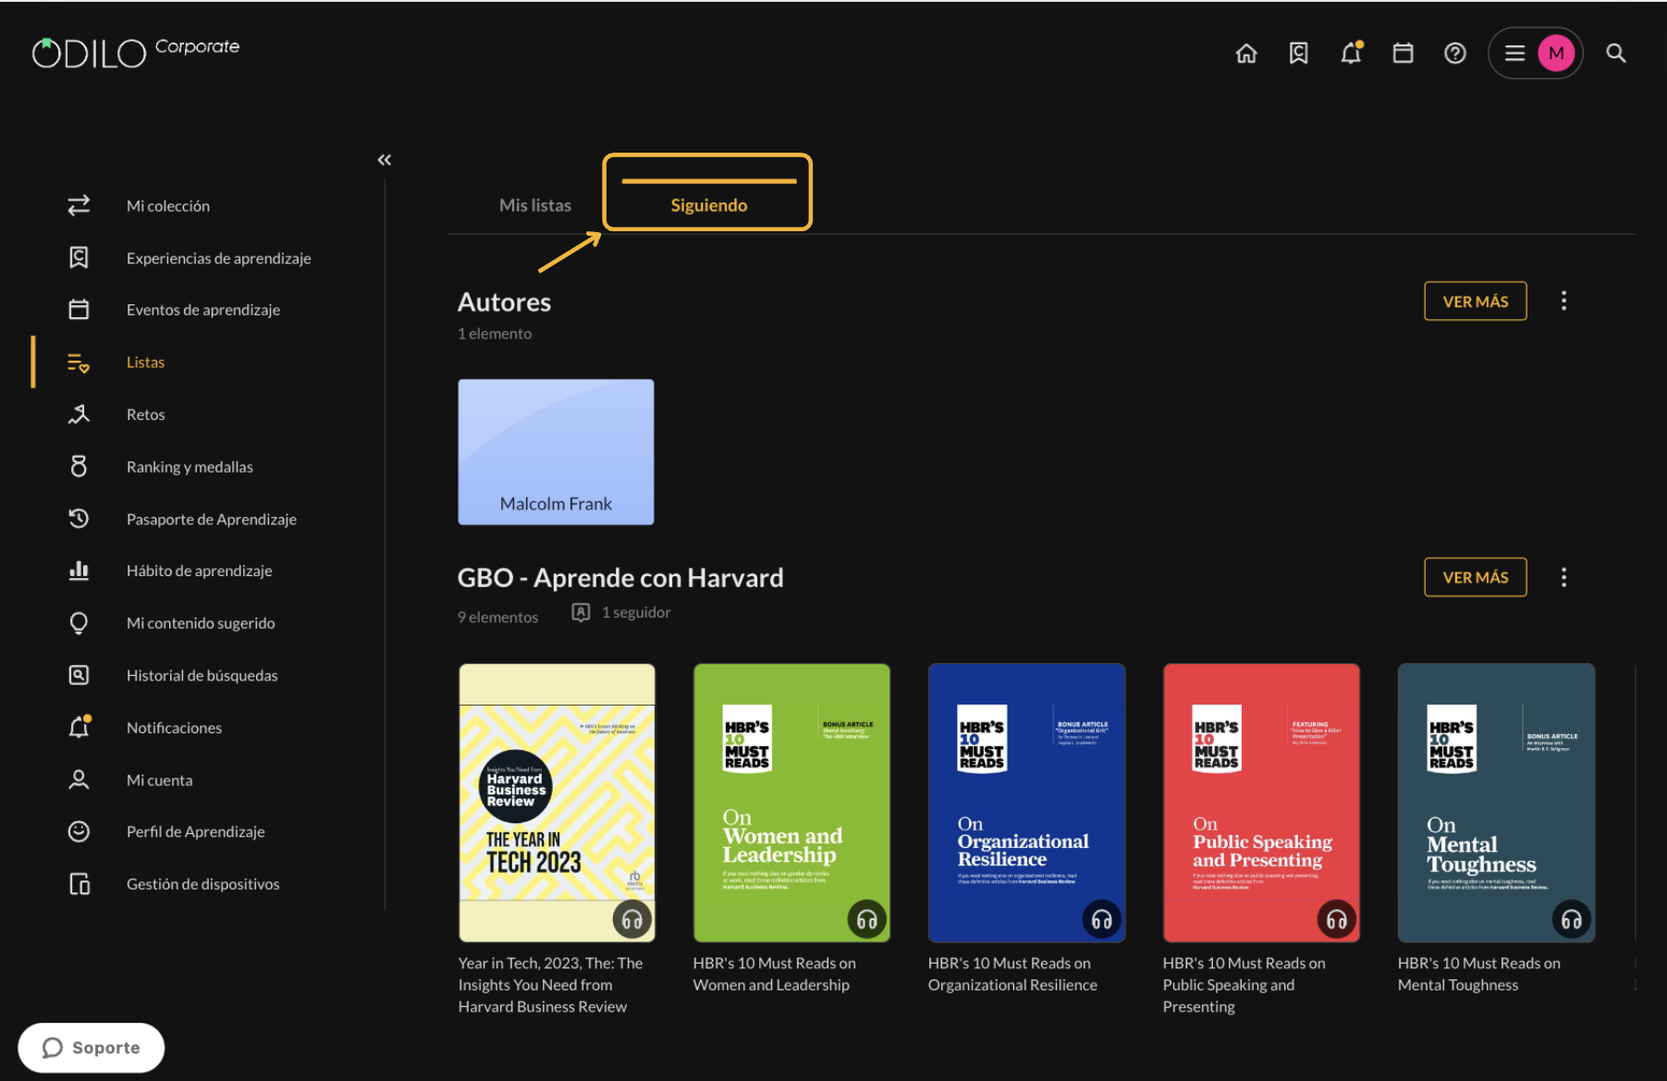The image size is (1667, 1081).
Task: Click the Autores list heading
Action: tap(504, 302)
